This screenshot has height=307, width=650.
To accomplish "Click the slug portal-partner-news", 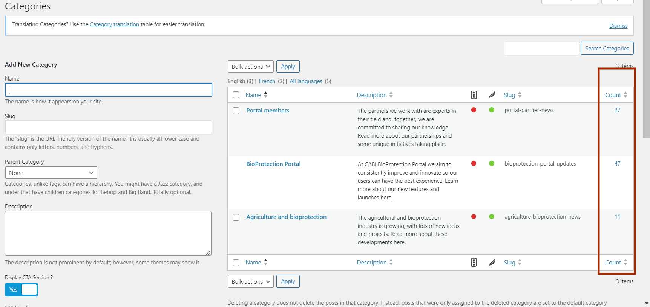I will click(x=529, y=110).
